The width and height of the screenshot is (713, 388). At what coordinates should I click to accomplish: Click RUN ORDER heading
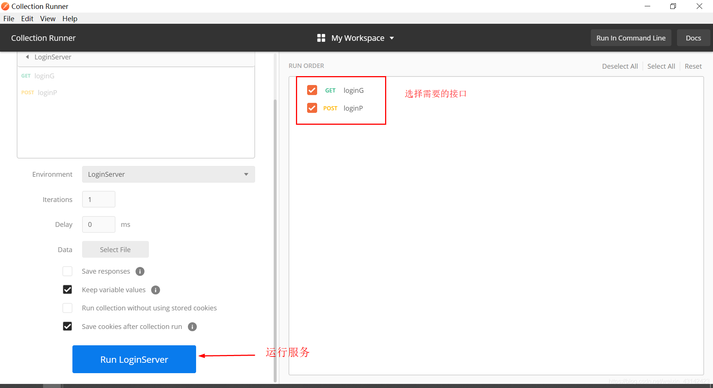tap(306, 66)
